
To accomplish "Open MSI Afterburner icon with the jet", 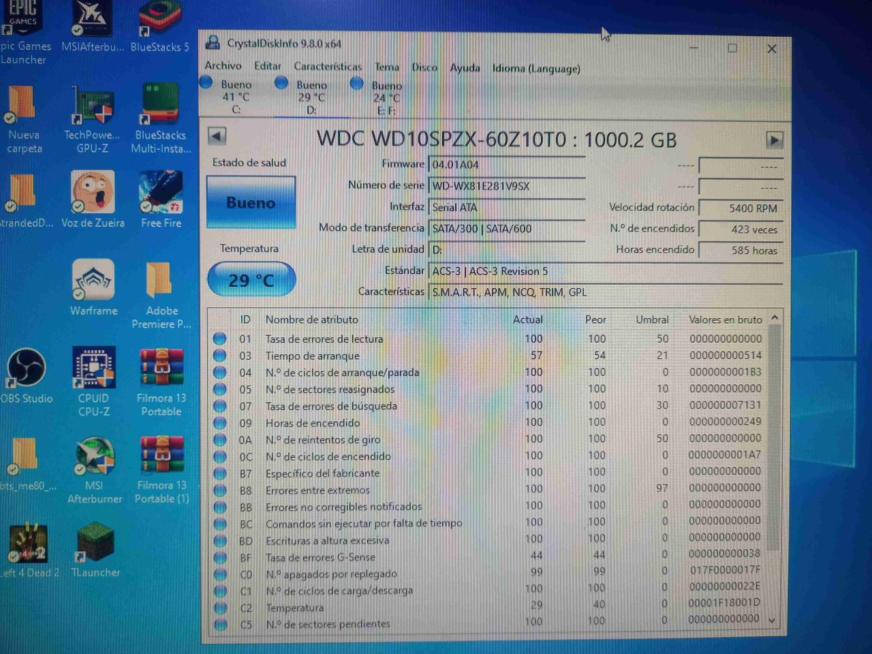I will point(94,456).
